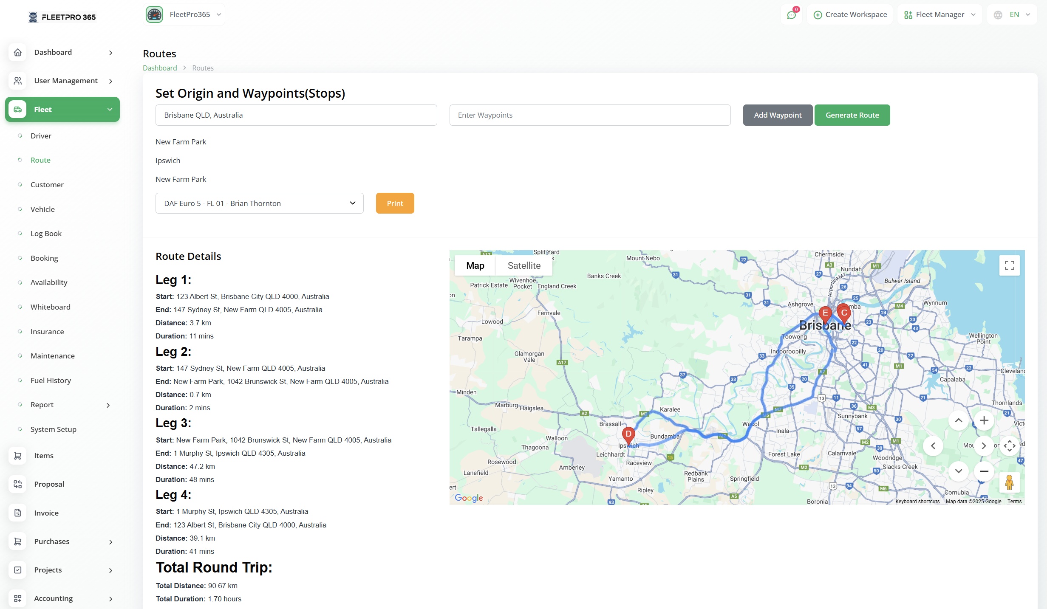The image size is (1047, 609).
Task: Open the Log Book menu item
Action: pyautogui.click(x=46, y=234)
